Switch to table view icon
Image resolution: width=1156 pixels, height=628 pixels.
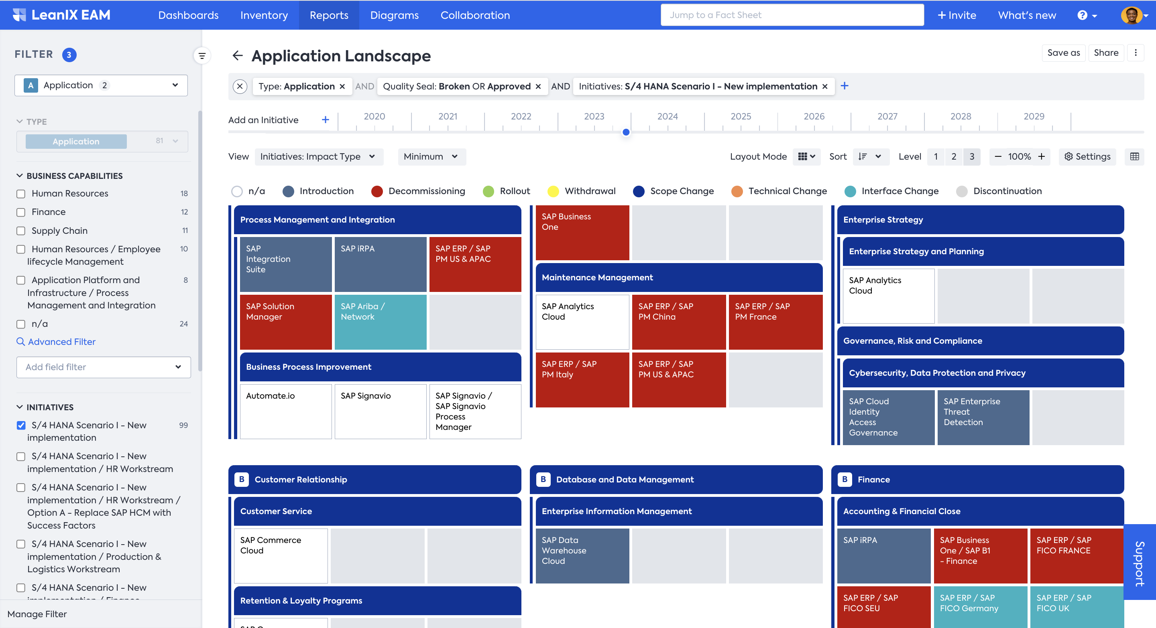pyautogui.click(x=1134, y=156)
